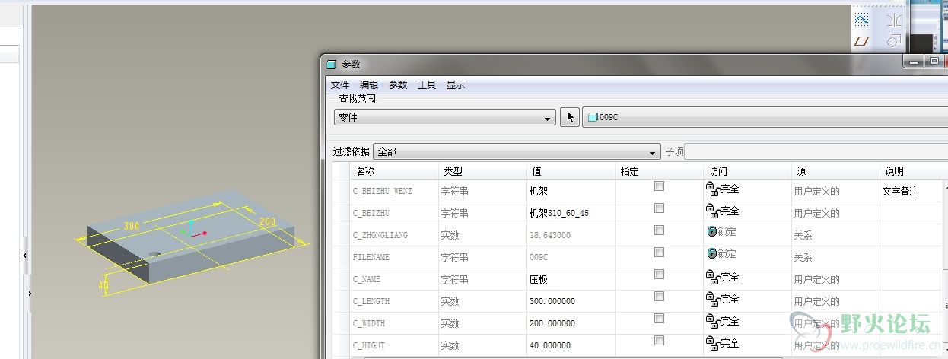
Task: Click the 40 height dimension on model
Action: tap(104, 285)
